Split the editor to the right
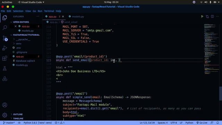Viewport: 222px width, 125px height. [x=212, y=16]
